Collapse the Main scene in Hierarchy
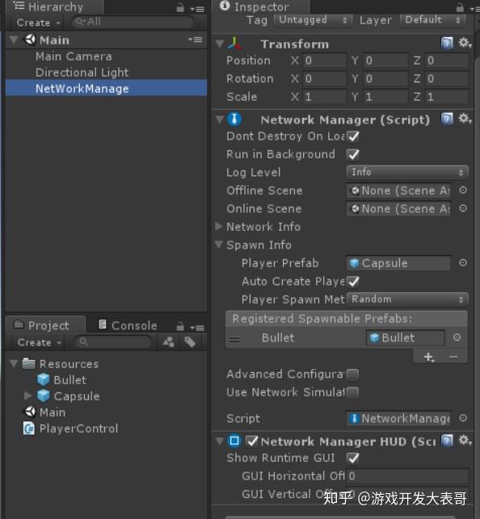This screenshot has width=480, height=519. click(x=14, y=40)
